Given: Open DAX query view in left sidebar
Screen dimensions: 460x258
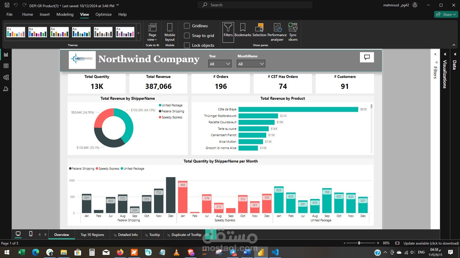Looking at the screenshot, I should click(6, 89).
